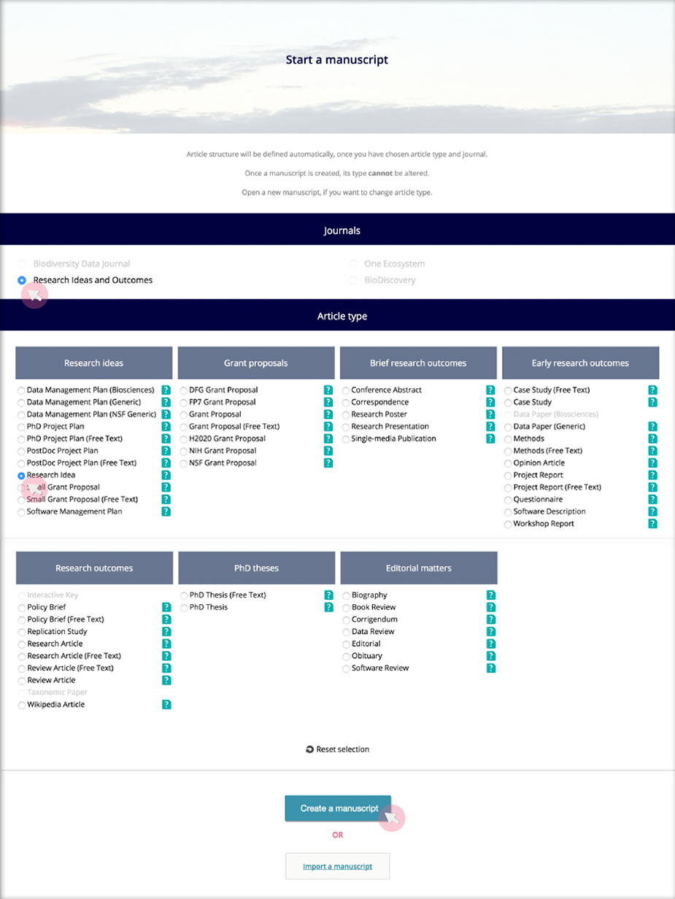Click the Editorial matters column header
The width and height of the screenshot is (675, 899).
418,568
